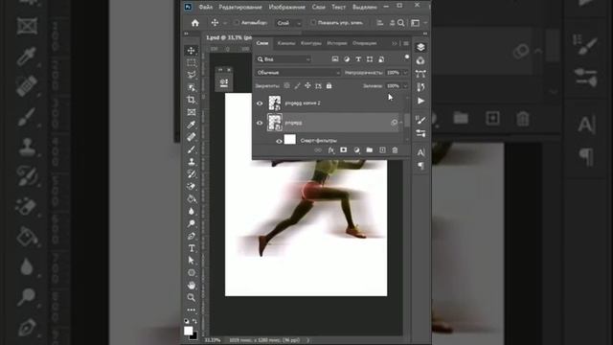Enable show transform controls checkbox
The image size is (613, 345).
[x=313, y=23]
